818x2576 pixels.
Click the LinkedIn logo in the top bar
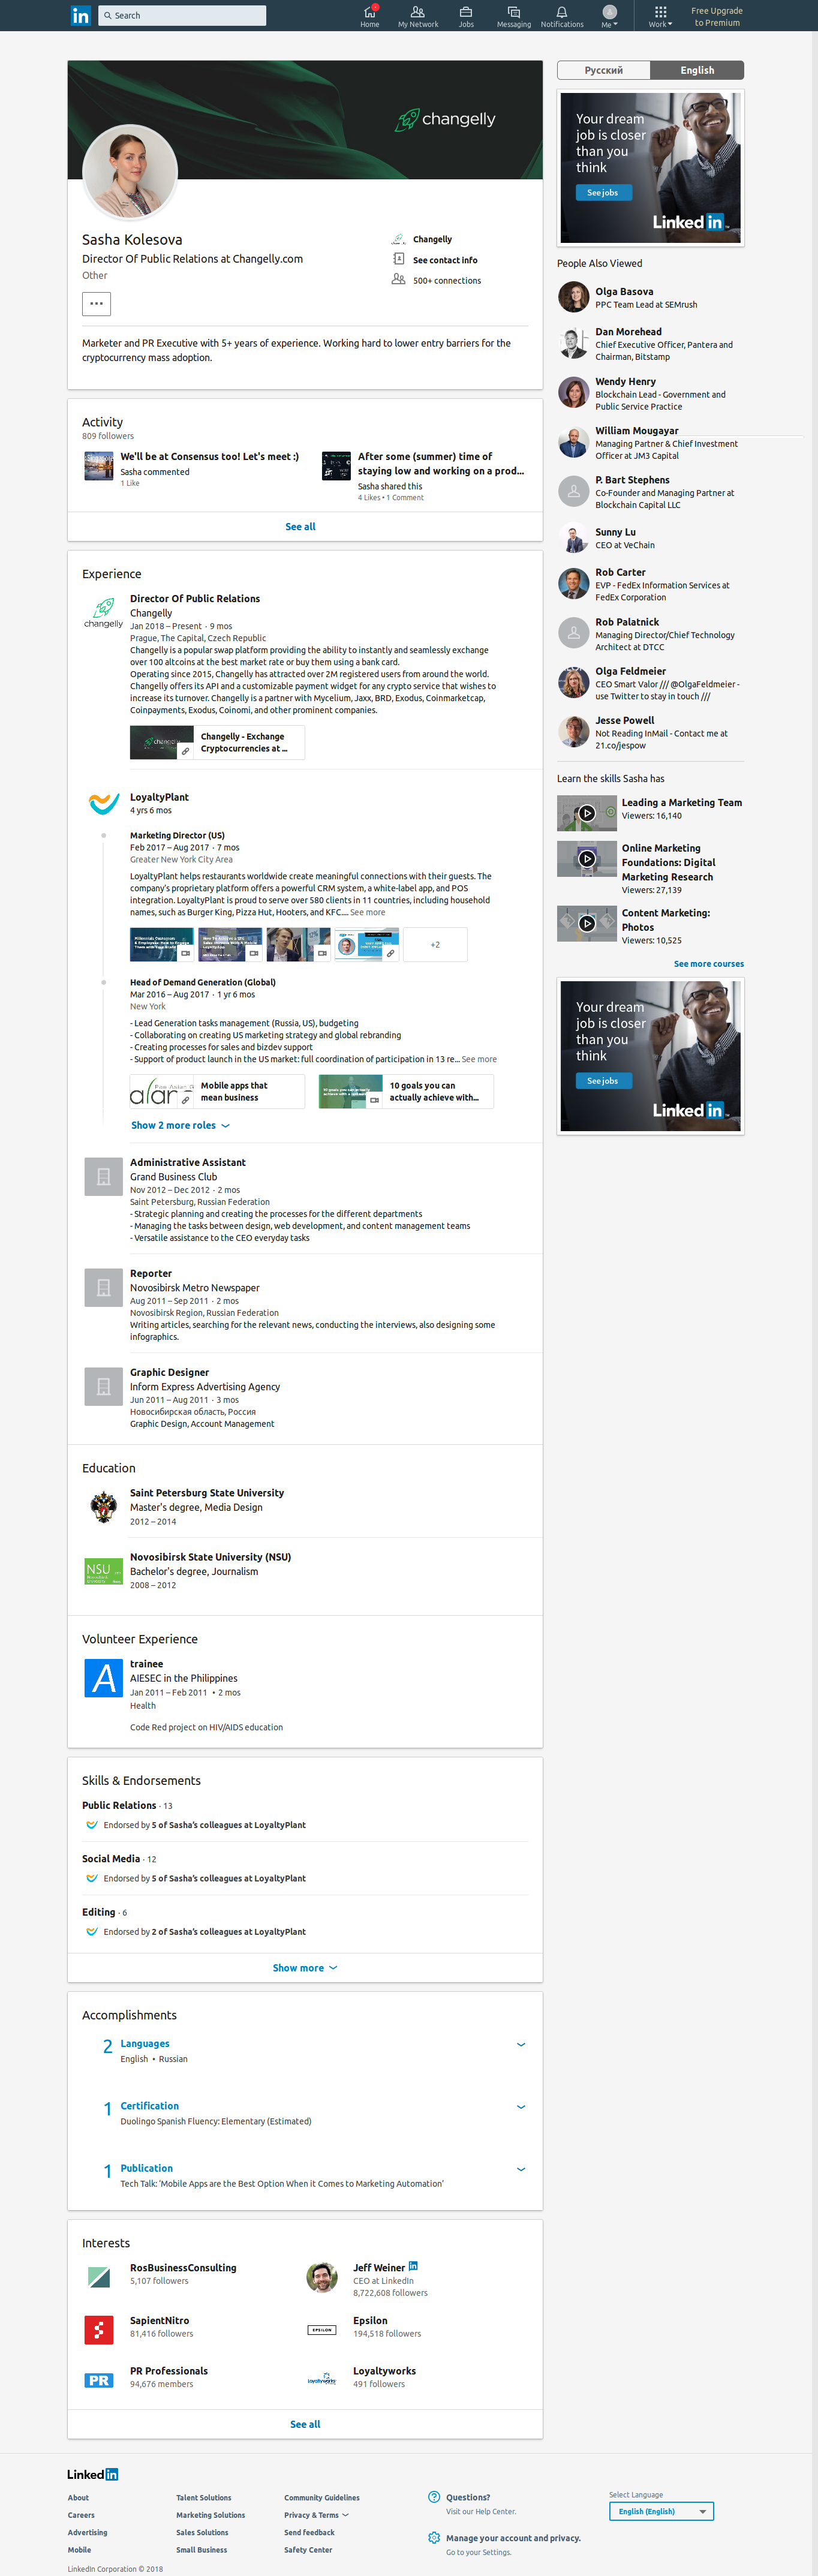coord(80,15)
